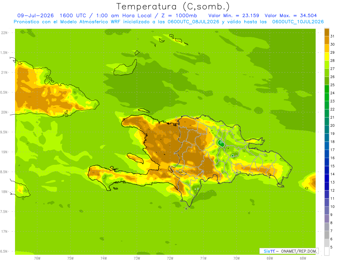Click the '31' legend scale value
This screenshot has height=262, width=340.
click(333, 36)
